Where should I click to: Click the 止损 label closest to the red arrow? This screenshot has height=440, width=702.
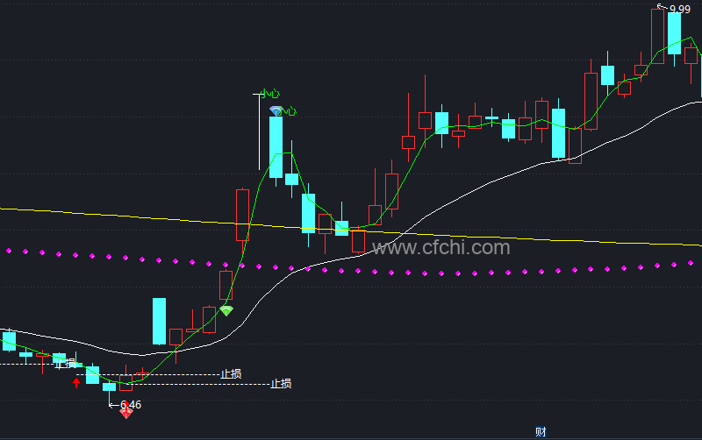click(65, 364)
